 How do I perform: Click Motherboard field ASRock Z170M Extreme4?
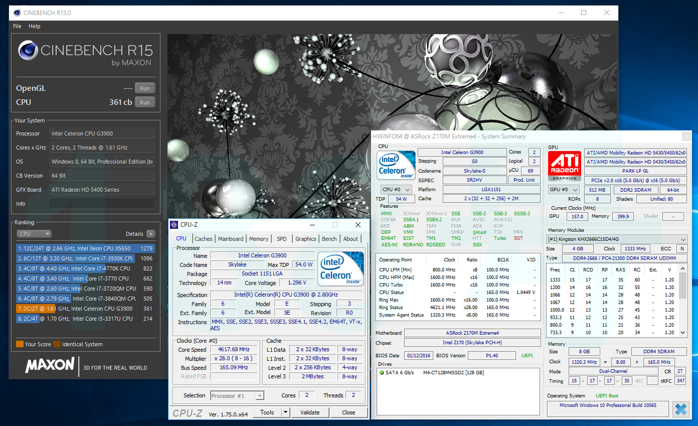(472, 333)
